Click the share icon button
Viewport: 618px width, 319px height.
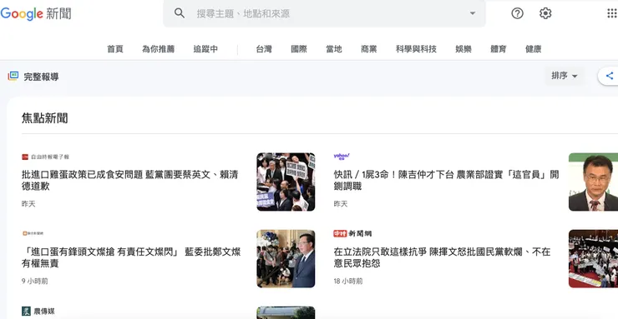point(610,76)
